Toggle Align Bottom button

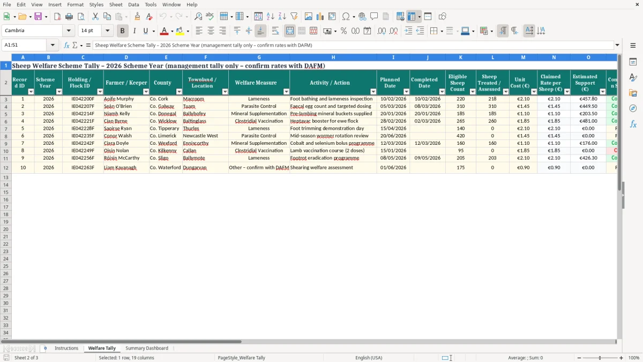tap(260, 31)
